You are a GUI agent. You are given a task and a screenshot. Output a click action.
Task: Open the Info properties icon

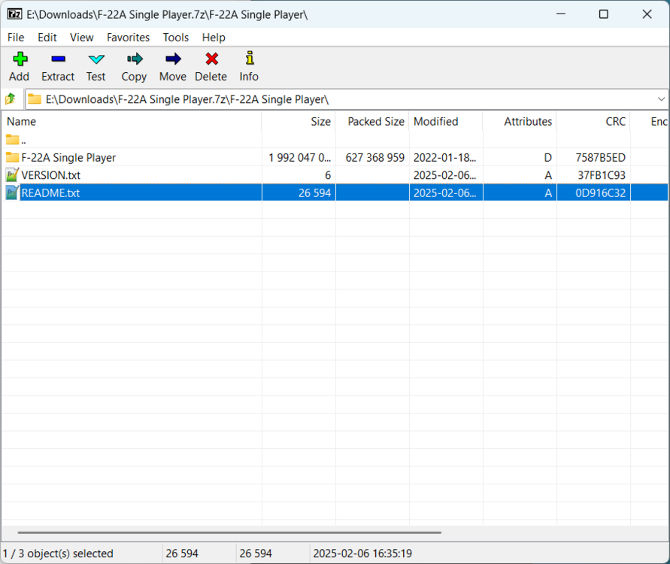[x=249, y=59]
